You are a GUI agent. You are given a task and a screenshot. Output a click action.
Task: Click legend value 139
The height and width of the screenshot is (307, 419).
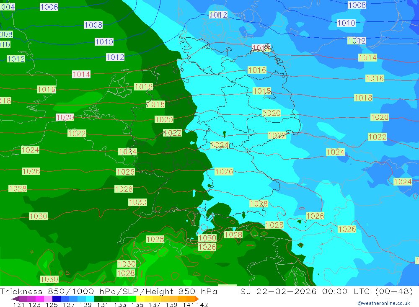click(171, 304)
